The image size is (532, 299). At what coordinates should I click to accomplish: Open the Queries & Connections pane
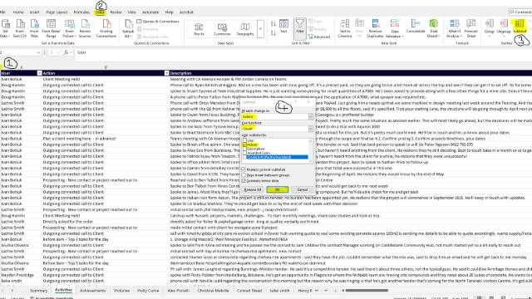click(158, 22)
